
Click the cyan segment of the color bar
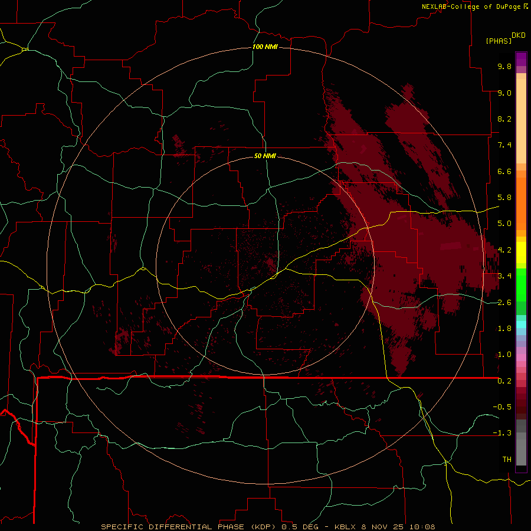521,324
